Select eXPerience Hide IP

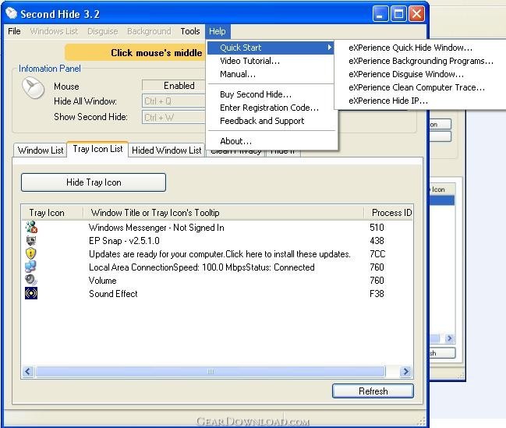click(388, 101)
